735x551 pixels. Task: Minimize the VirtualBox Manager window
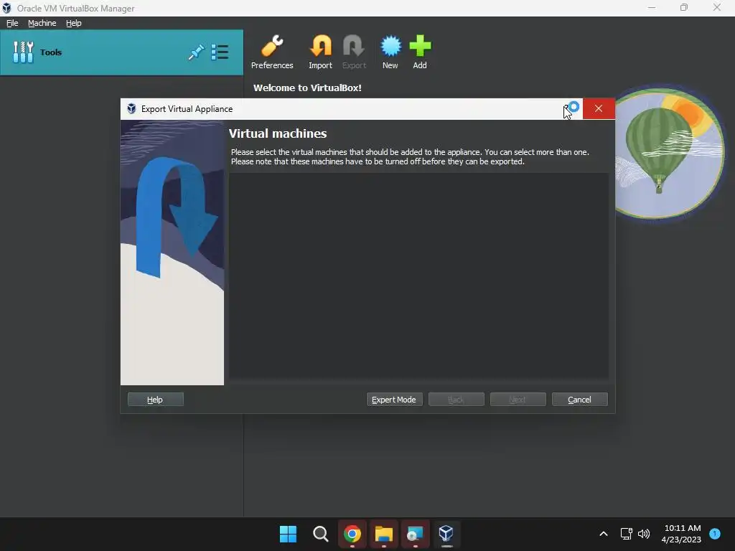pos(652,7)
